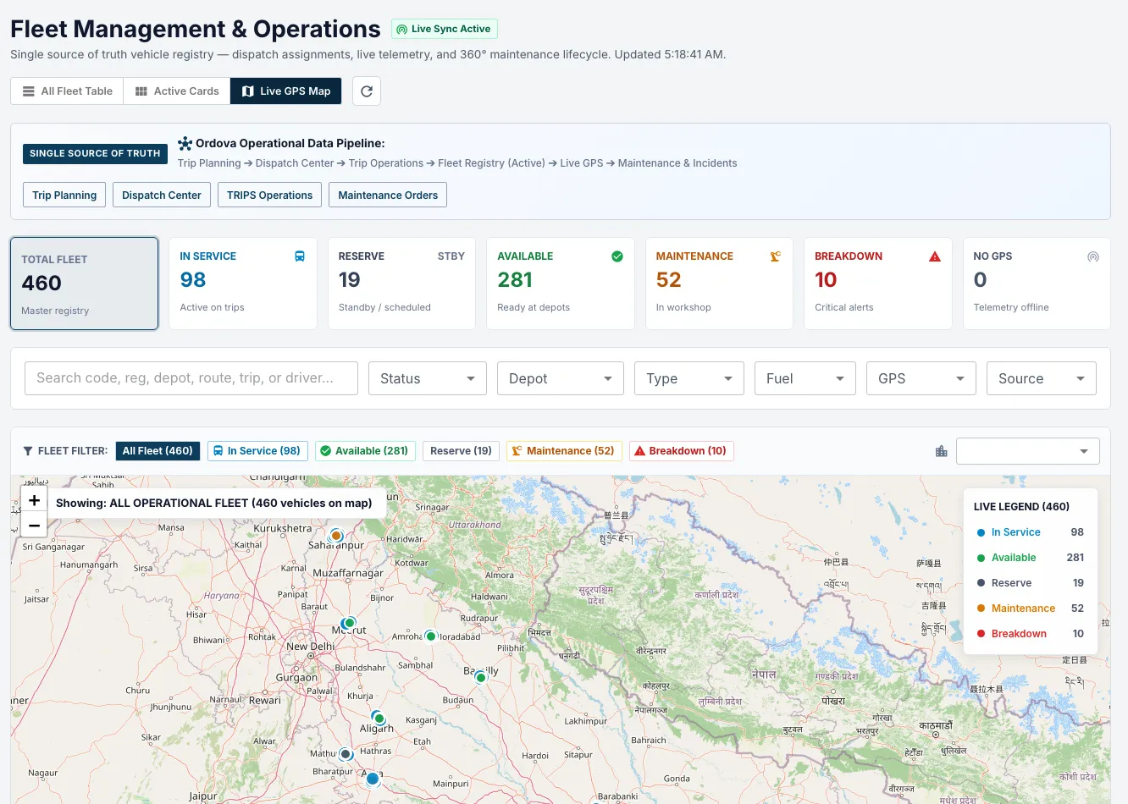Screen dimensions: 1128x804
Task: Focus the fleet search field
Action: 191,378
